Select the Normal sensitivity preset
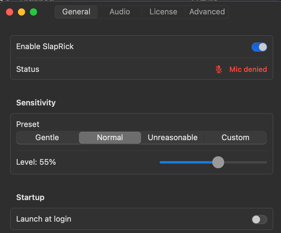The image size is (281, 233). tap(110, 137)
